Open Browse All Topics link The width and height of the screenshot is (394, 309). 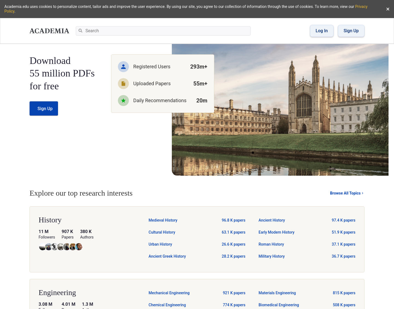347,193
